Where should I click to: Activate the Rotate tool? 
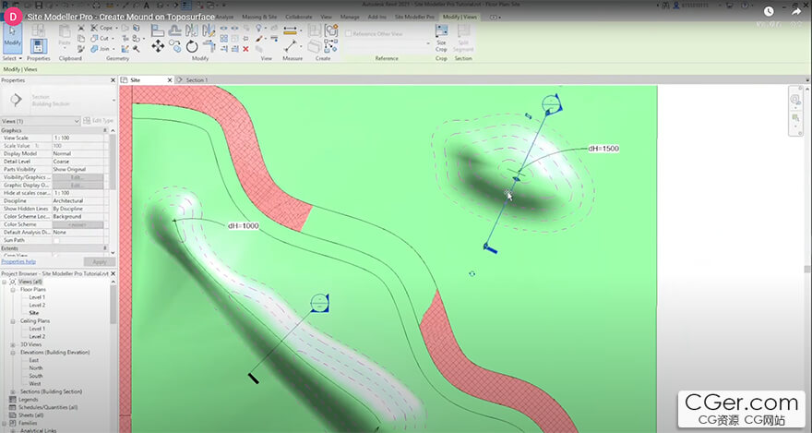click(x=192, y=46)
